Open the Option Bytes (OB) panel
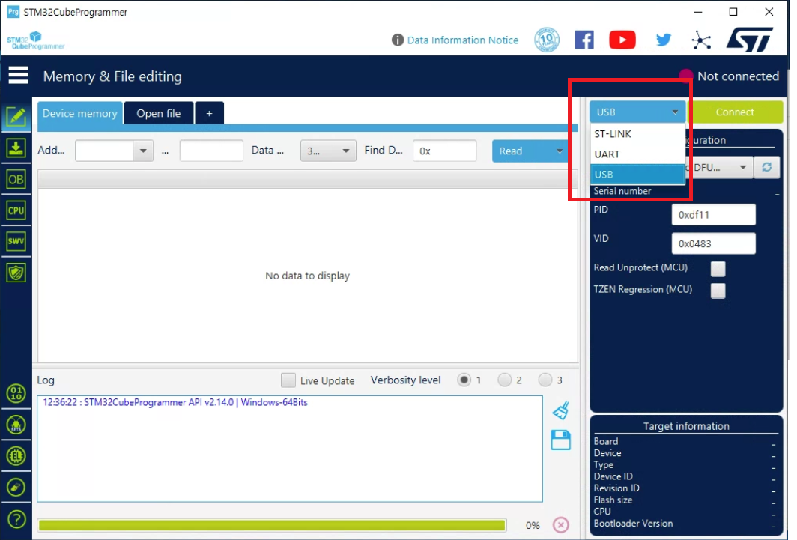The width and height of the screenshot is (797, 540). tap(16, 179)
